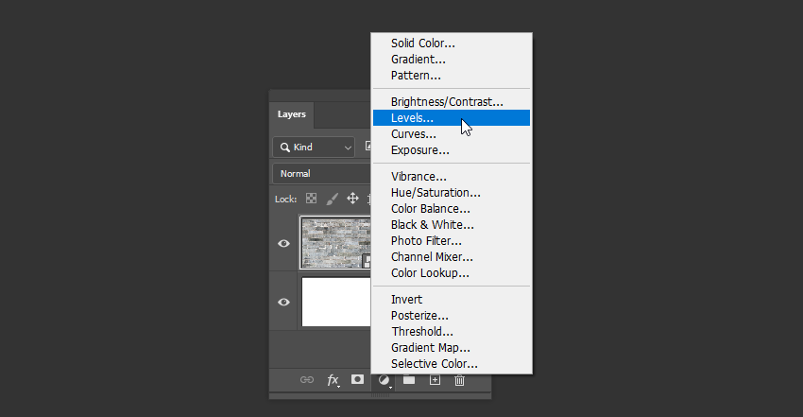Lock image pixels with brush icon
Screen dimensions: 803x417
[332, 200]
